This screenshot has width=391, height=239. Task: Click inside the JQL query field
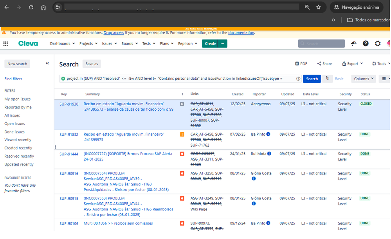(176, 79)
